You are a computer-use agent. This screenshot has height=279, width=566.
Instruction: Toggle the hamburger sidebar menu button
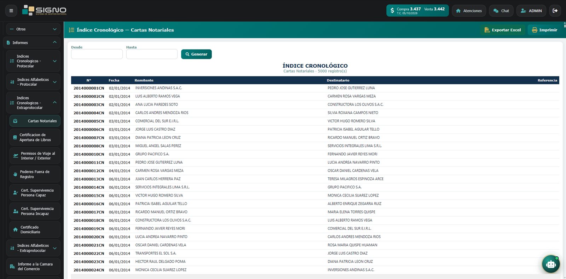11,11
